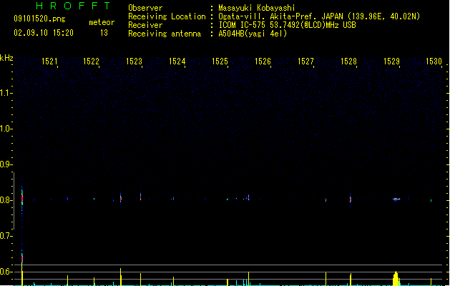
Task: Click the Receiving antenna label
Action: (165, 34)
